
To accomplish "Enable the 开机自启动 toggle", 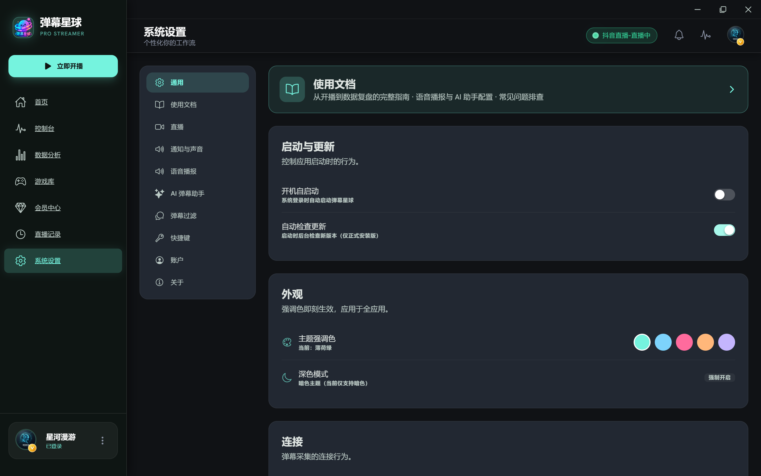I will click(724, 195).
